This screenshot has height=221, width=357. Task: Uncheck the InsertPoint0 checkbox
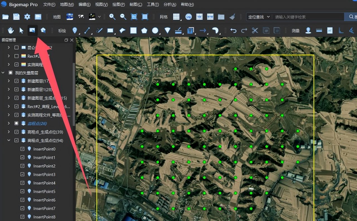coord(23,149)
